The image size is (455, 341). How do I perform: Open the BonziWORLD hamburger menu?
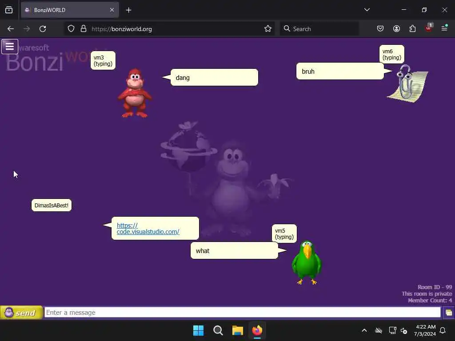click(10, 46)
